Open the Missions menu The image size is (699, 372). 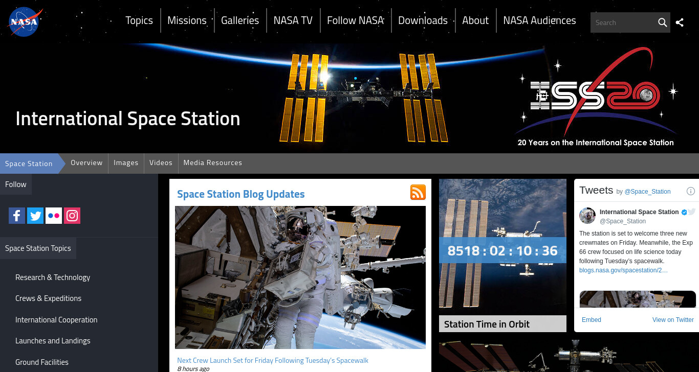click(187, 20)
